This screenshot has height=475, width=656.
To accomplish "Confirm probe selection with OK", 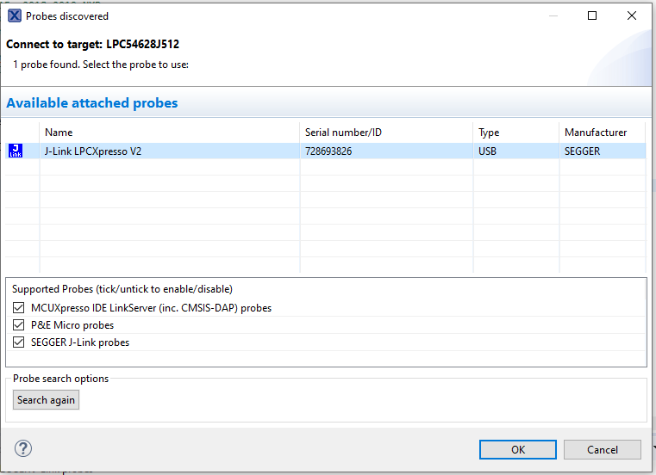I will coord(517,449).
